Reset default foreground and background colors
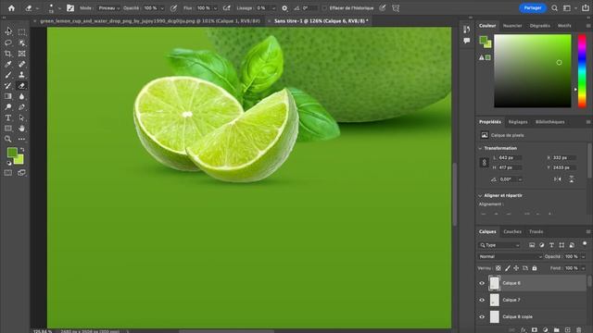The height and width of the screenshot is (333, 593). [x=8, y=163]
